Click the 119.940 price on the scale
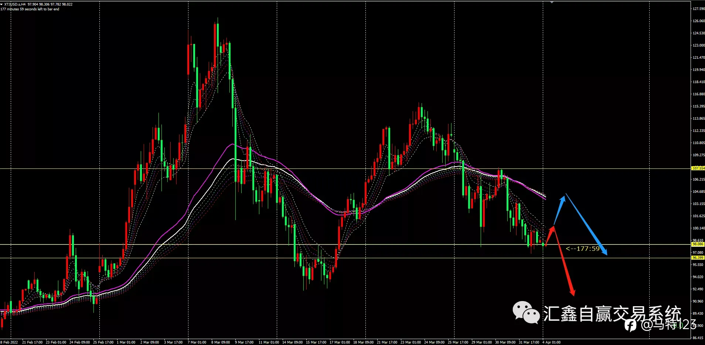Viewport: 705px width, 345px height. (x=698, y=69)
